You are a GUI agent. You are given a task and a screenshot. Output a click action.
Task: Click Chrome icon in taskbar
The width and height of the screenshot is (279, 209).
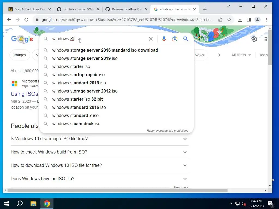pos(47,204)
